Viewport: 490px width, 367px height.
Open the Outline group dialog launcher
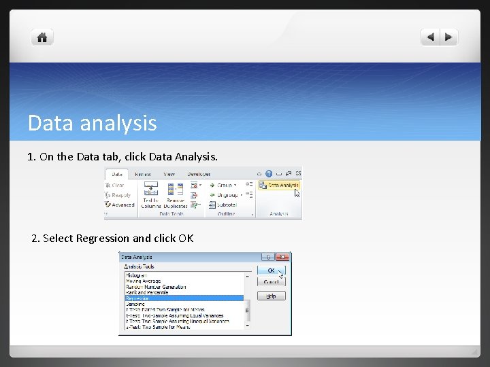coord(252,215)
